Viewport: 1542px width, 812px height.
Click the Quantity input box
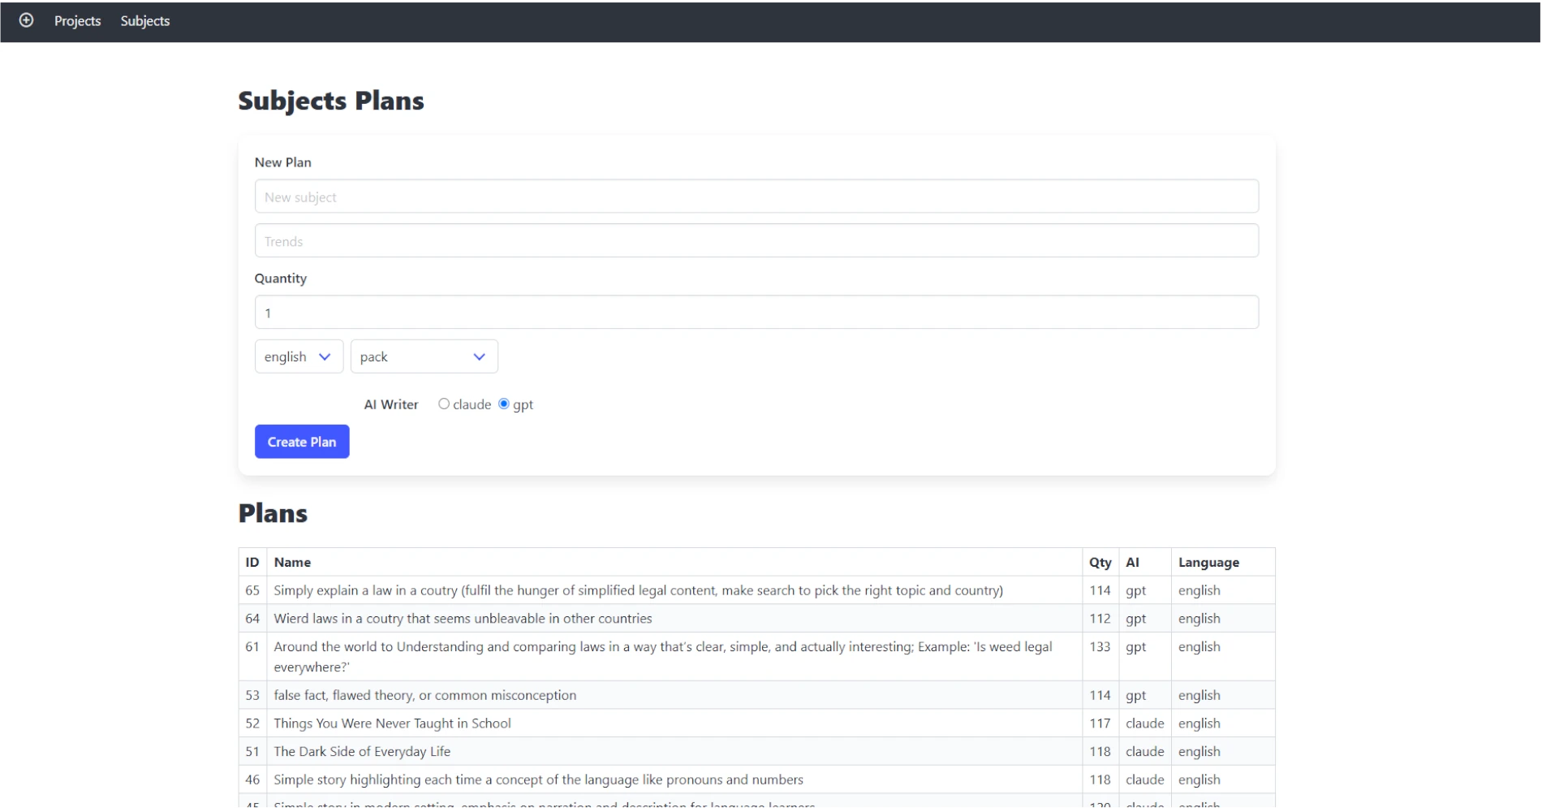pyautogui.click(x=756, y=313)
